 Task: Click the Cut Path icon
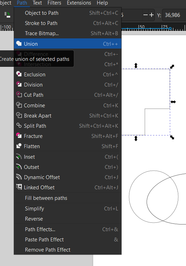[x=19, y=95]
